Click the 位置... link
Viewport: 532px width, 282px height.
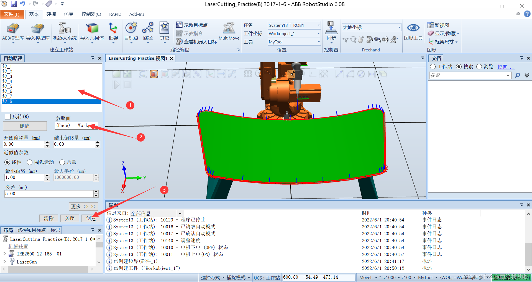click(506, 67)
